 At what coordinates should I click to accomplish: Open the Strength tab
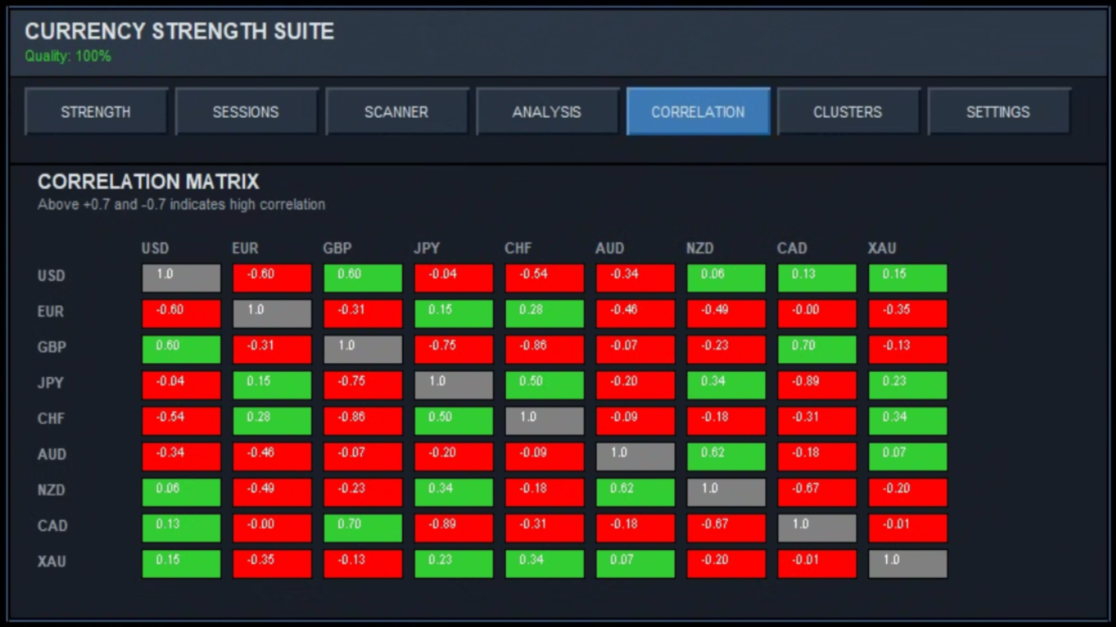pos(96,111)
